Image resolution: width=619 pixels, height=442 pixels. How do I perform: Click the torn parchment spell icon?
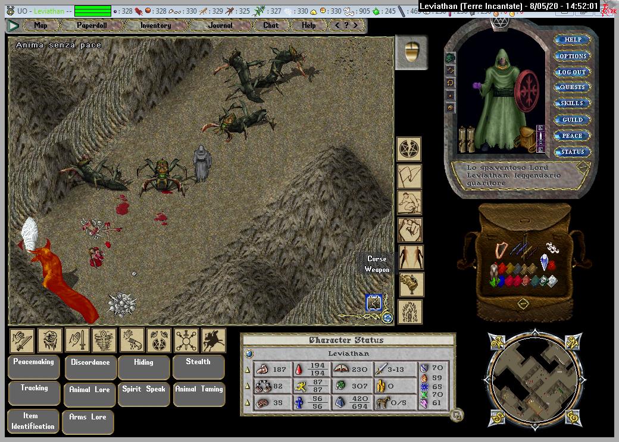pyautogui.click(x=409, y=176)
